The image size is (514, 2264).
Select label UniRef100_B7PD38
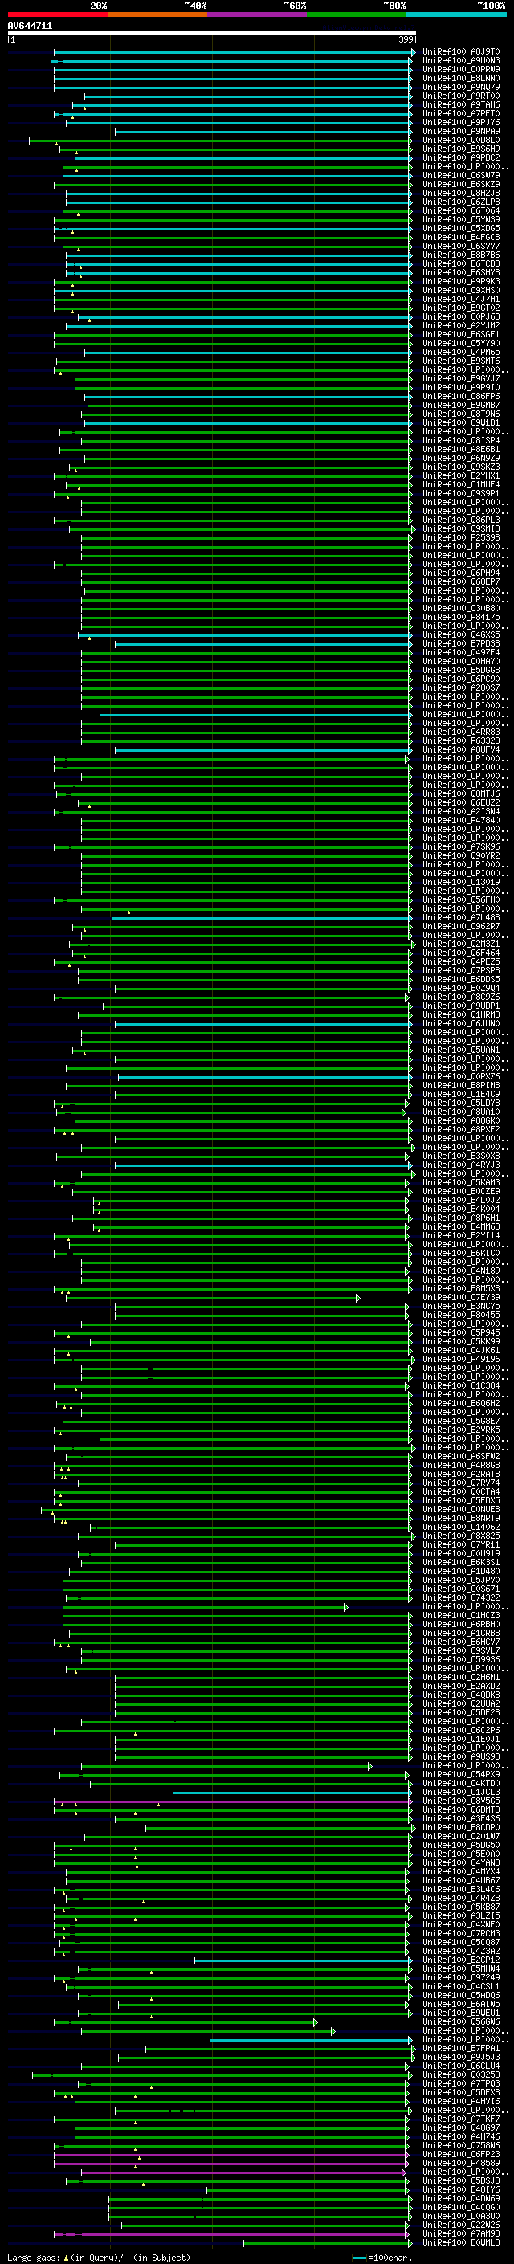pyautogui.click(x=461, y=643)
